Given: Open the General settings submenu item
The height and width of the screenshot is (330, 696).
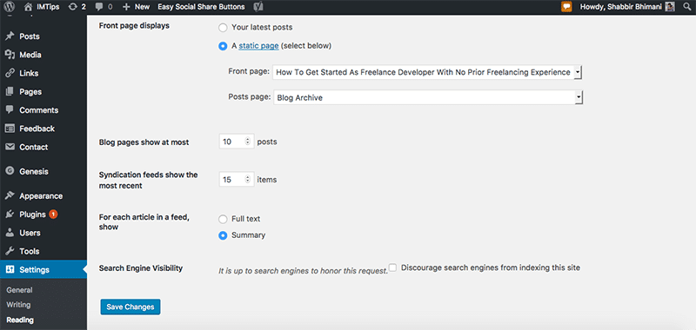Looking at the screenshot, I should [19, 290].
